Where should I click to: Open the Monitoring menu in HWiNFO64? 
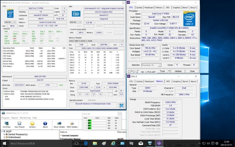point(25,118)
